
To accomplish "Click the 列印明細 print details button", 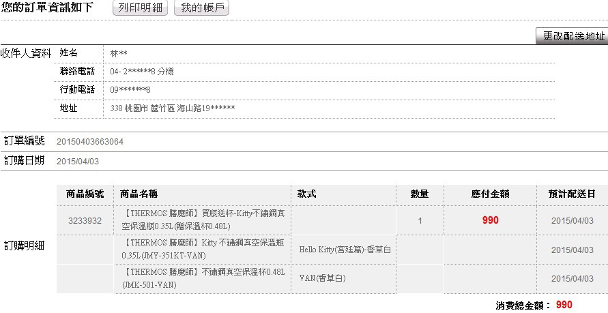I will click(x=140, y=8).
